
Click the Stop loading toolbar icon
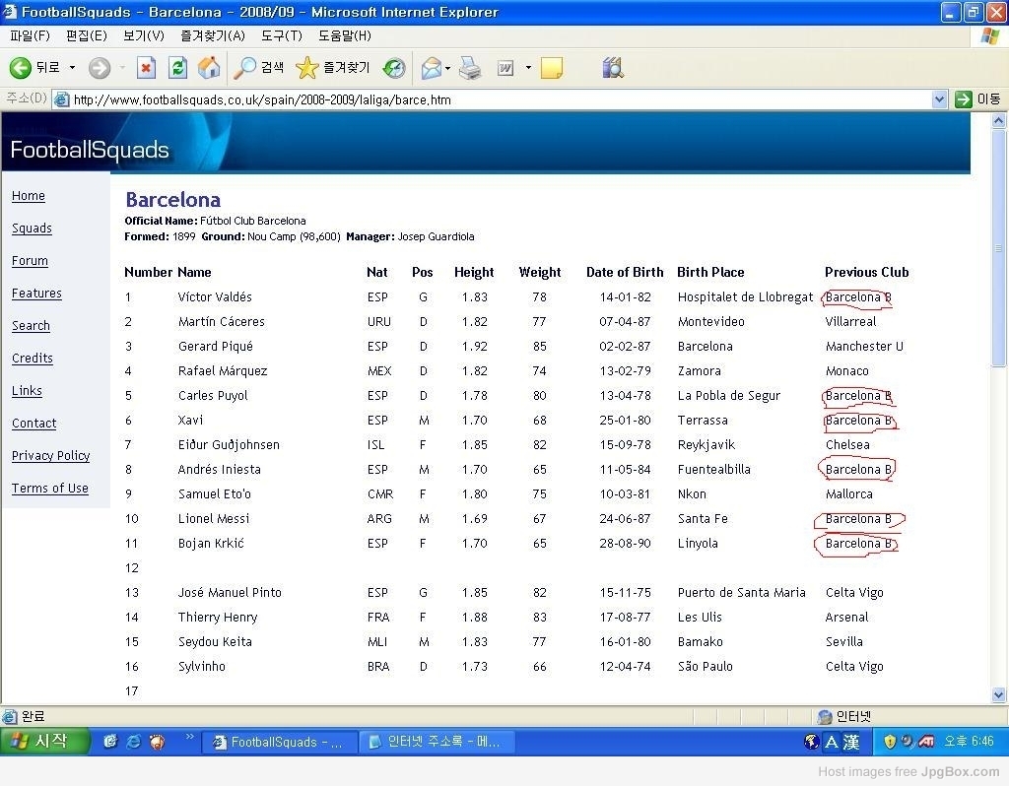click(146, 68)
